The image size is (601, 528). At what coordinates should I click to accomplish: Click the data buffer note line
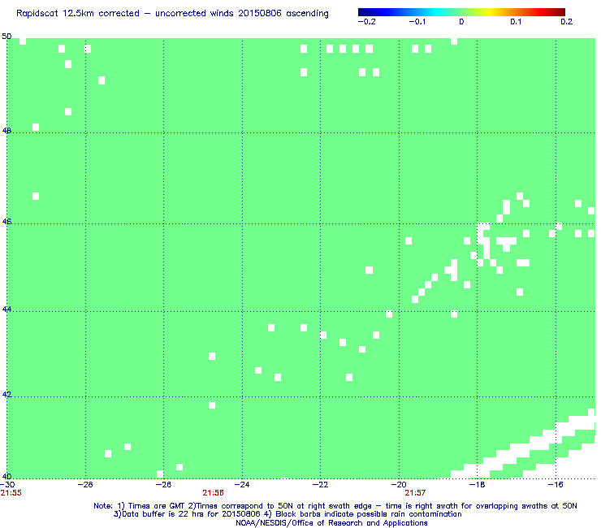[x=288, y=514]
